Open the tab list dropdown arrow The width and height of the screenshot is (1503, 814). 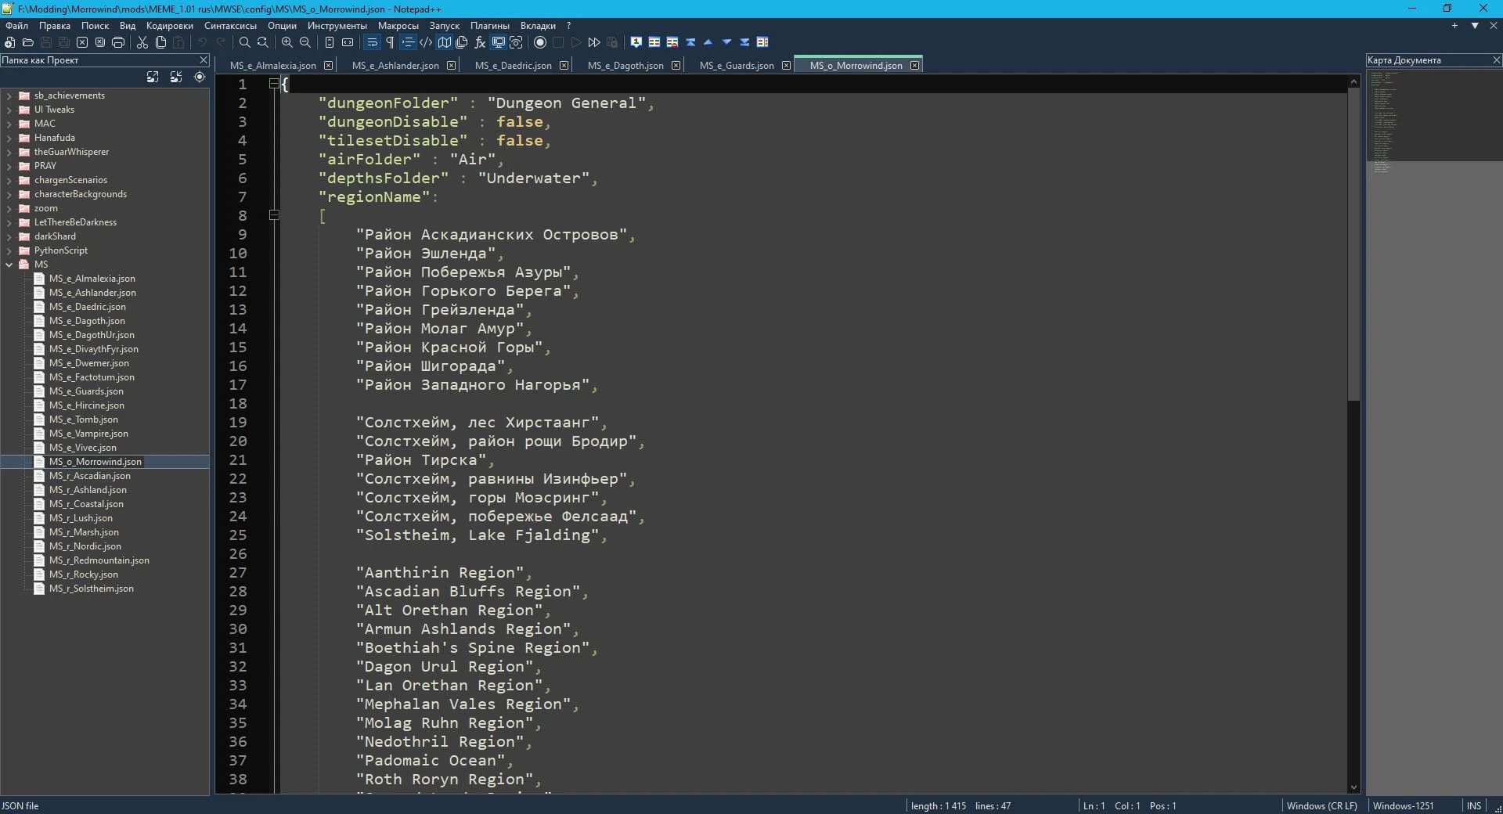(1475, 26)
